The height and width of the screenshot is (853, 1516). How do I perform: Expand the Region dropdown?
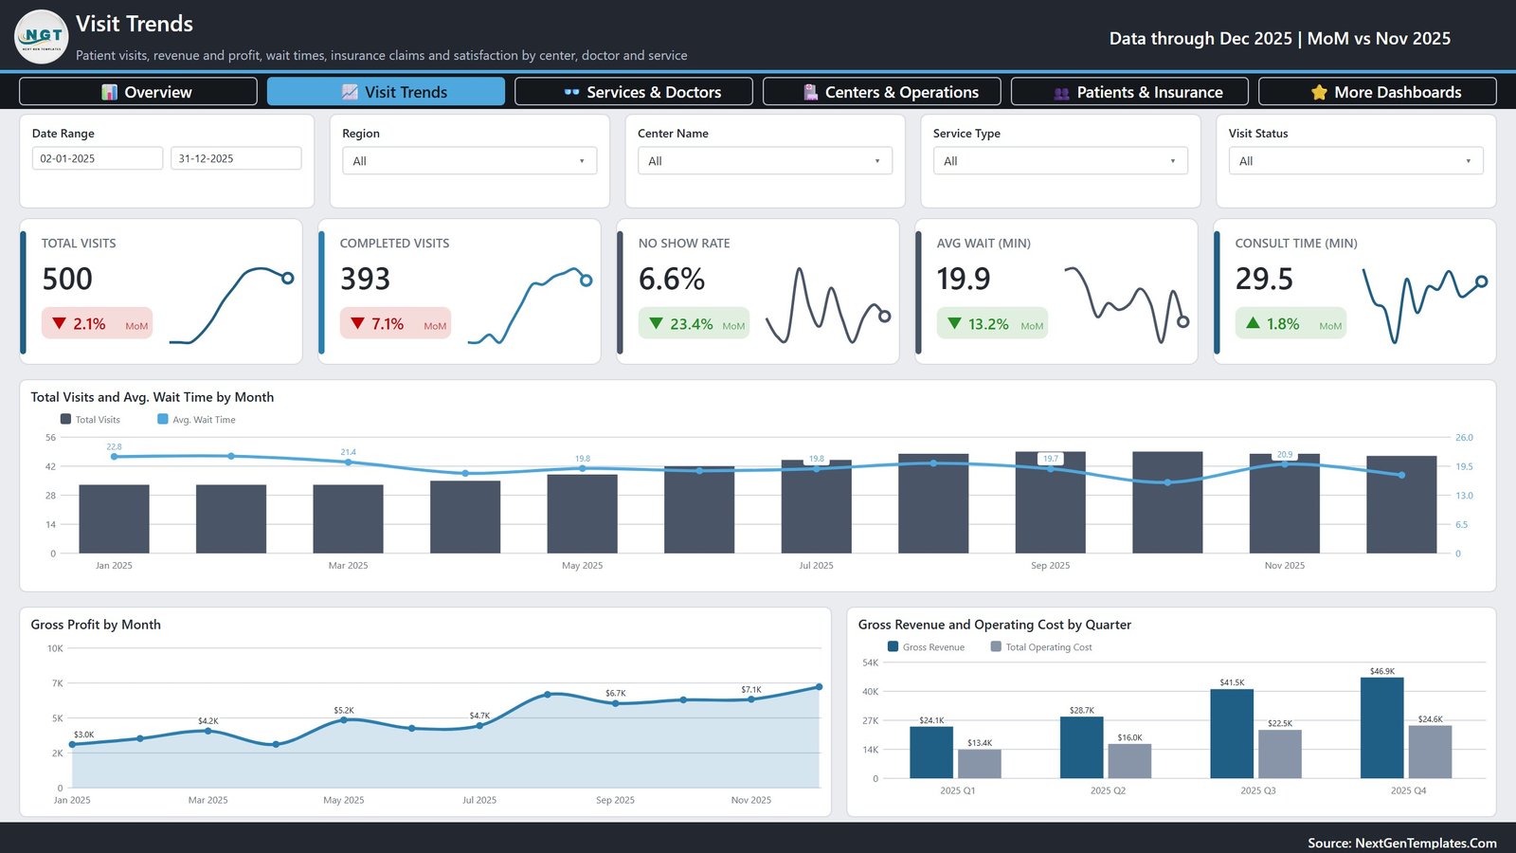[469, 161]
